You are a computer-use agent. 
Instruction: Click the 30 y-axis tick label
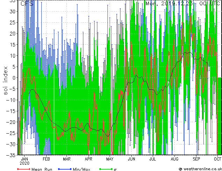(13, 12)
